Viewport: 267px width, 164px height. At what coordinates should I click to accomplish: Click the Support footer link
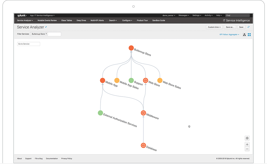(x=28, y=159)
